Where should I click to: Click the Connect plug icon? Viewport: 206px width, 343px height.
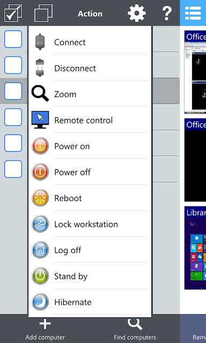(x=40, y=42)
